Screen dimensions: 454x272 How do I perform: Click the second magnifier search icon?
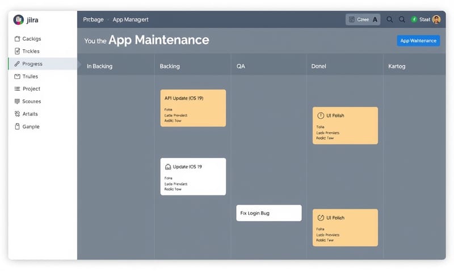[402, 20]
